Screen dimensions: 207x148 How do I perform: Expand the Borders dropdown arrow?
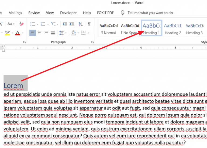click(89, 33)
